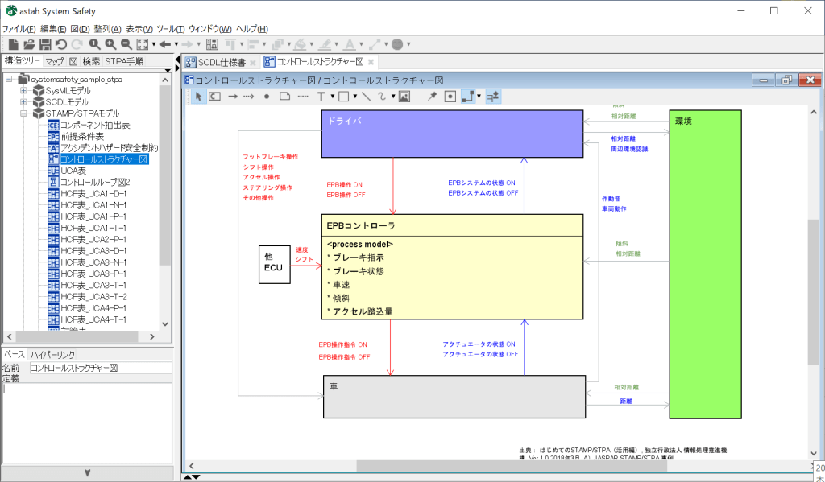825x482 pixels.
Task: Click the fill color bucket icon
Action: coord(300,44)
